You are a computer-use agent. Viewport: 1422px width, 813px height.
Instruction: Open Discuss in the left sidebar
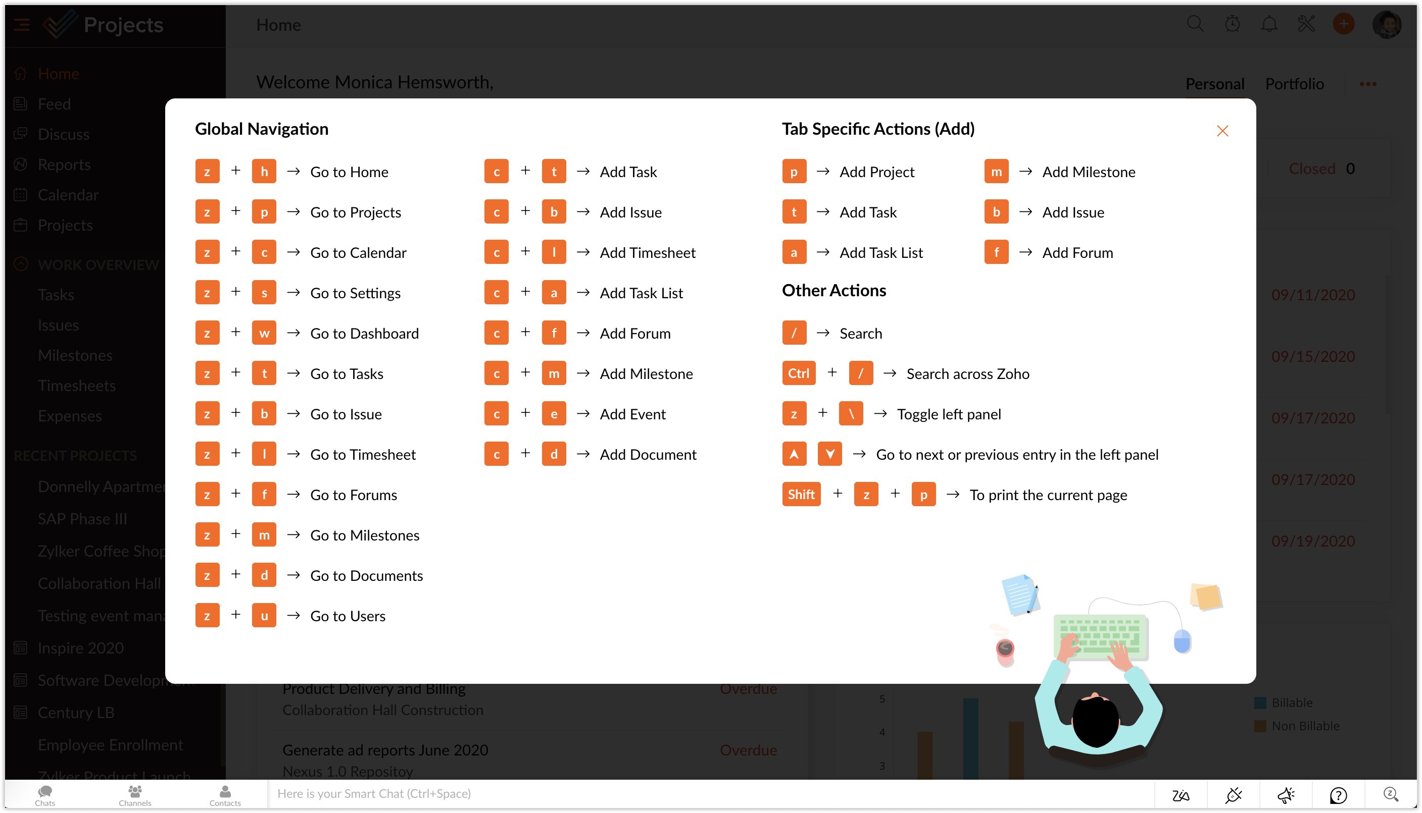(63, 134)
